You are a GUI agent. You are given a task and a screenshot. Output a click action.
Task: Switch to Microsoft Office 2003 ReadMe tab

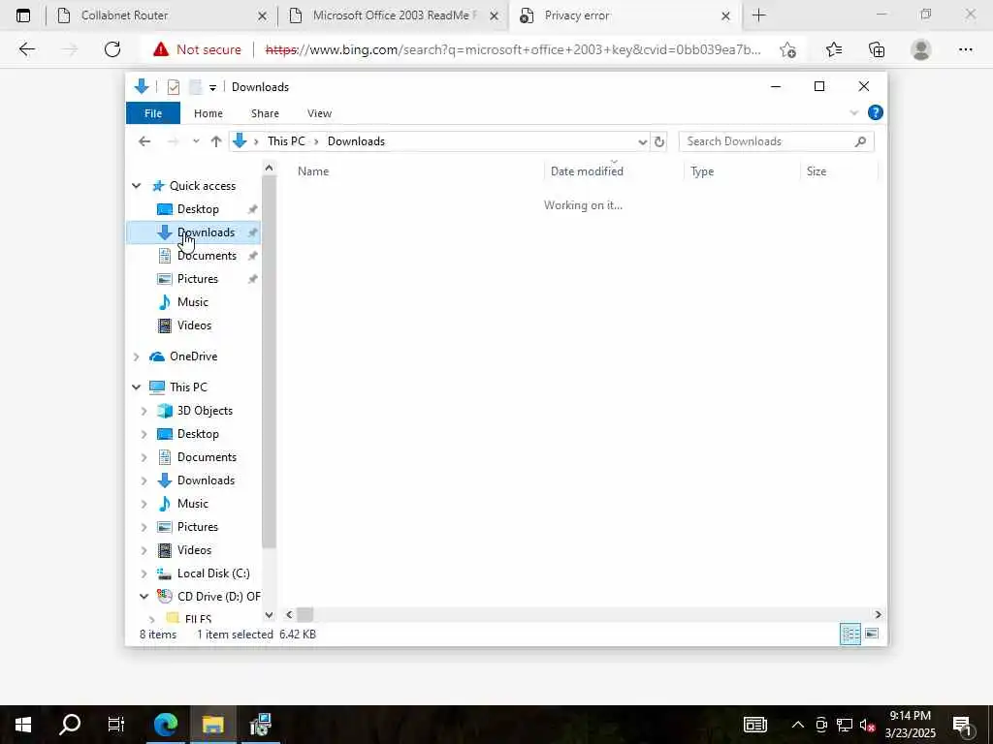click(393, 15)
